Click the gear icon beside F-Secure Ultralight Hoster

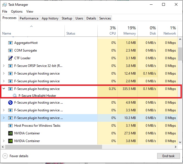(15, 95)
